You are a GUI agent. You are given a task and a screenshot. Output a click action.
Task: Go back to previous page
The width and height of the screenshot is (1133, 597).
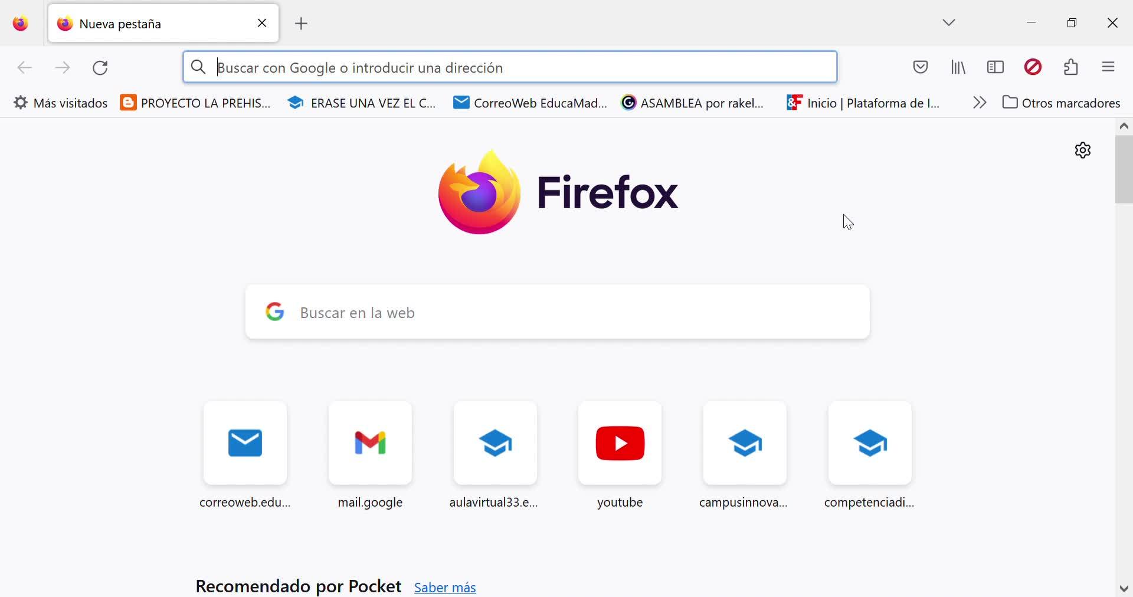click(x=25, y=68)
